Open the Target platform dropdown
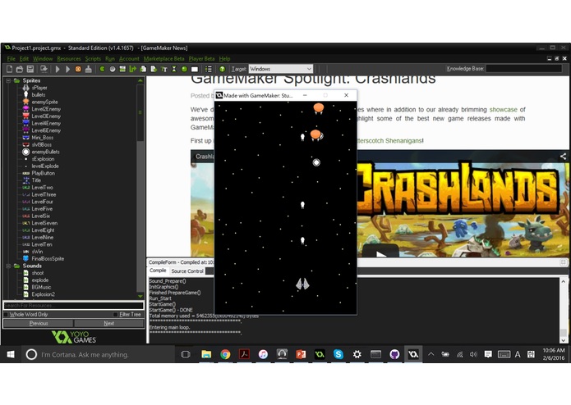571x405 pixels. [x=280, y=69]
